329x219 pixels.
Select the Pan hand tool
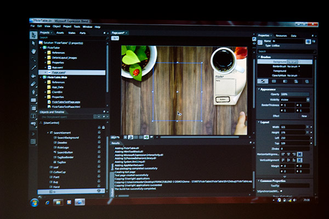click(33, 52)
